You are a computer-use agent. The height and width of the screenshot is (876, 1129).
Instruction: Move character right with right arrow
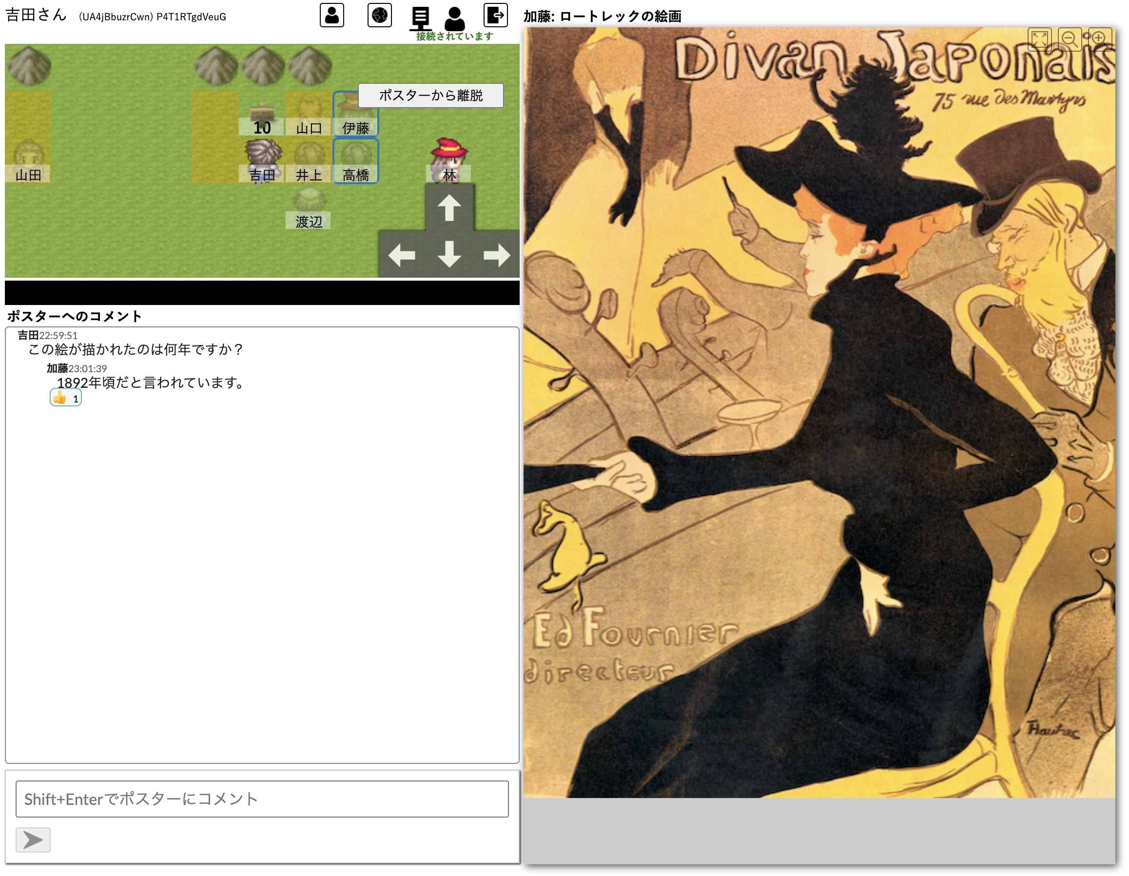point(496,255)
